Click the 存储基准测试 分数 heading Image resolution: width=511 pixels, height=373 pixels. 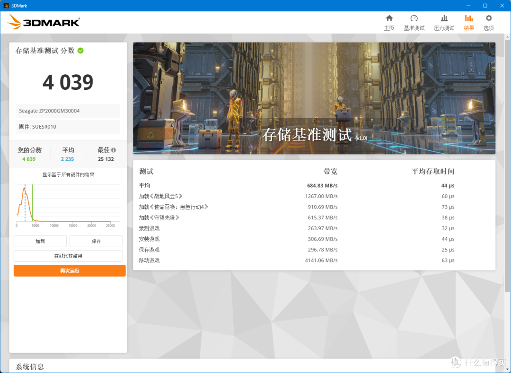click(x=45, y=51)
